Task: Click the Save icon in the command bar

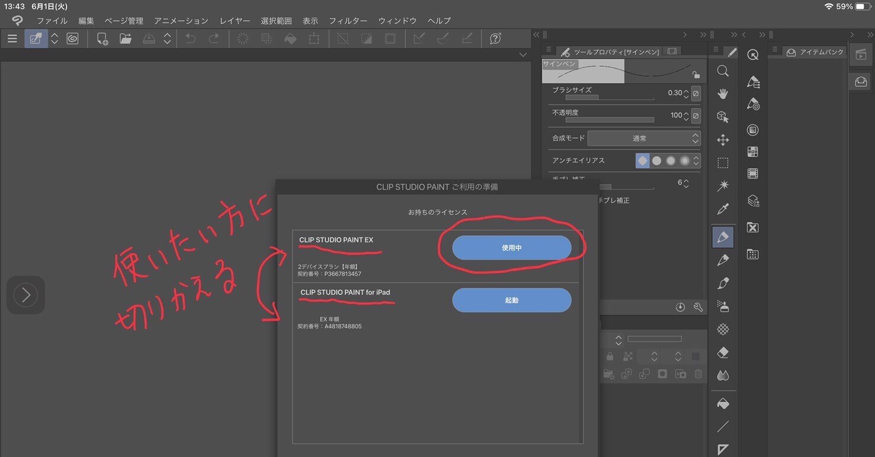Action: [149, 39]
